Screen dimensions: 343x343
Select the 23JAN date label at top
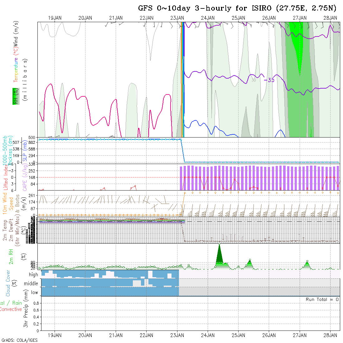(x=177, y=18)
